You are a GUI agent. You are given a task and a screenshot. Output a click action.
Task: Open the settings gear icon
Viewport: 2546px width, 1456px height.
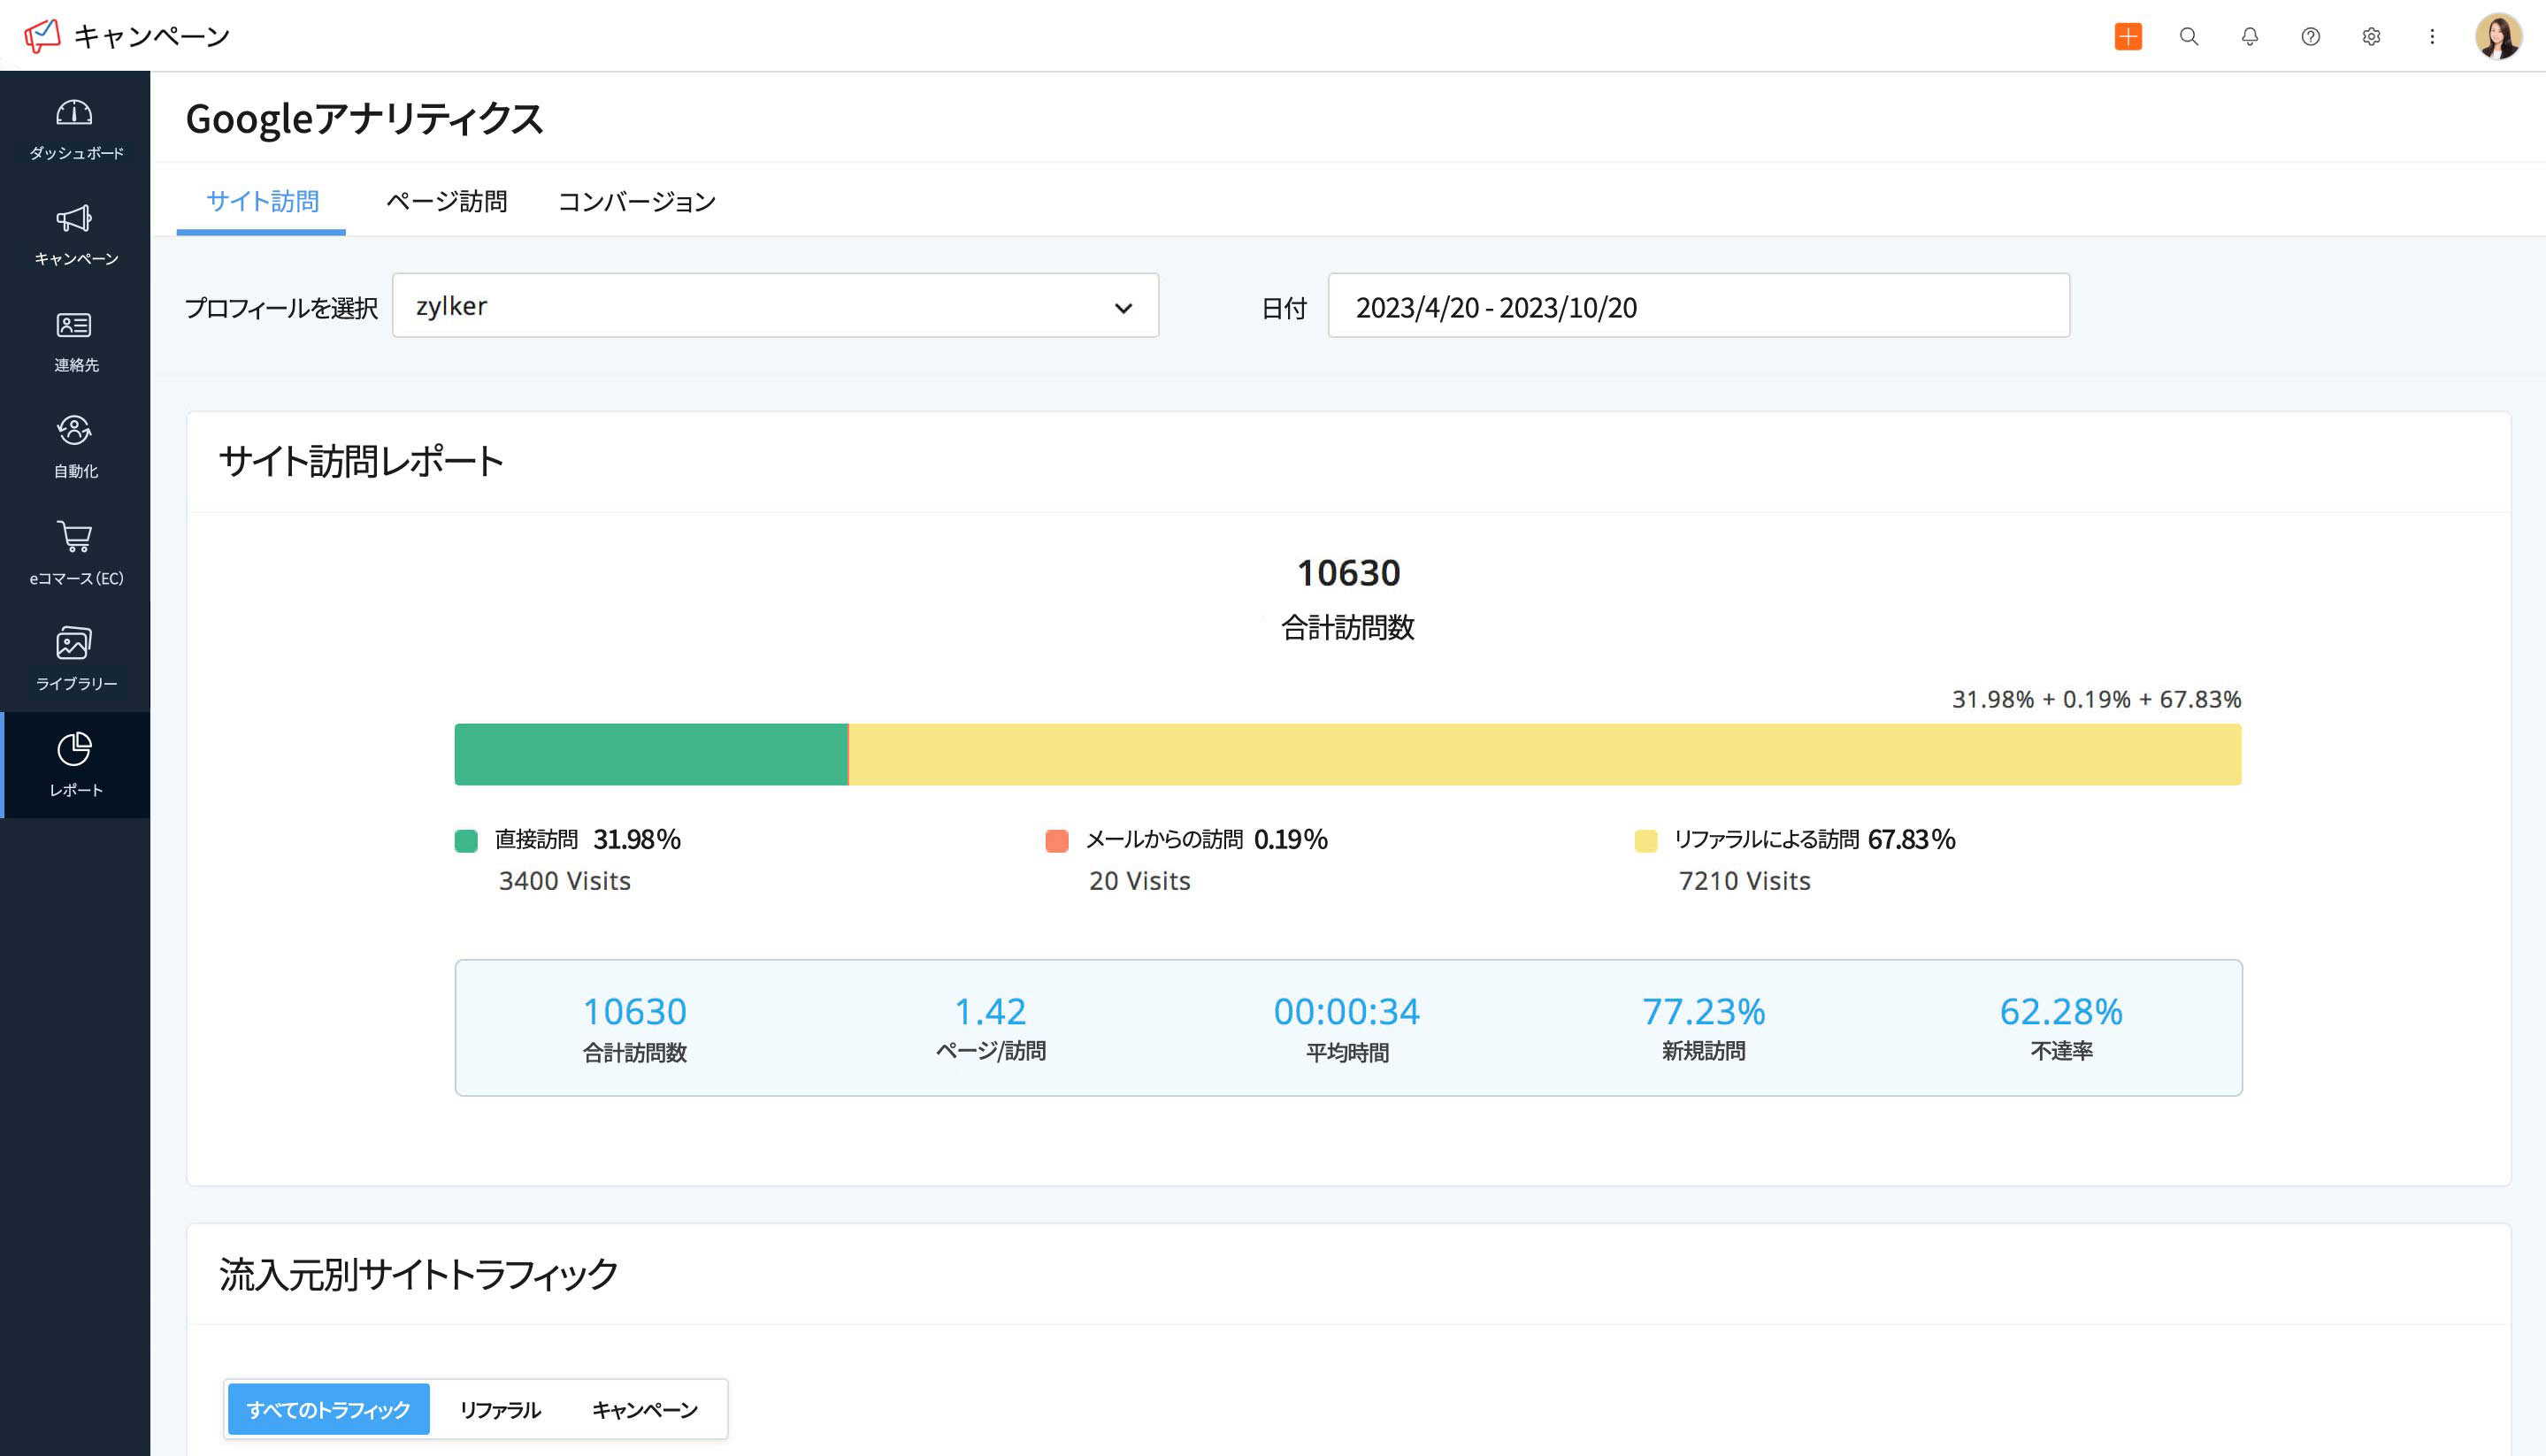(2371, 37)
